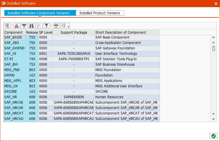The height and width of the screenshot is (141, 220).
Task: Select the SAP_HRCAR component cell
Action: point(15,108)
